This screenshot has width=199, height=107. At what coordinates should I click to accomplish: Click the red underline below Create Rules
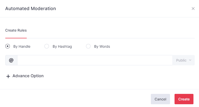click(16, 38)
